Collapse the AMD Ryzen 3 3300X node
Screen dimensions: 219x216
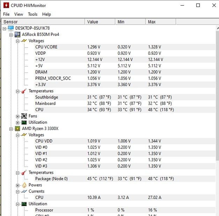(x=11, y=129)
